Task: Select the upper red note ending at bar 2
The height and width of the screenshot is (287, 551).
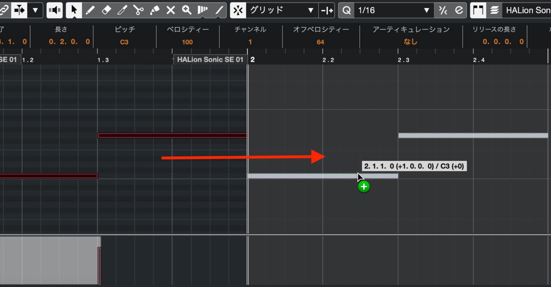Action: coord(172,135)
